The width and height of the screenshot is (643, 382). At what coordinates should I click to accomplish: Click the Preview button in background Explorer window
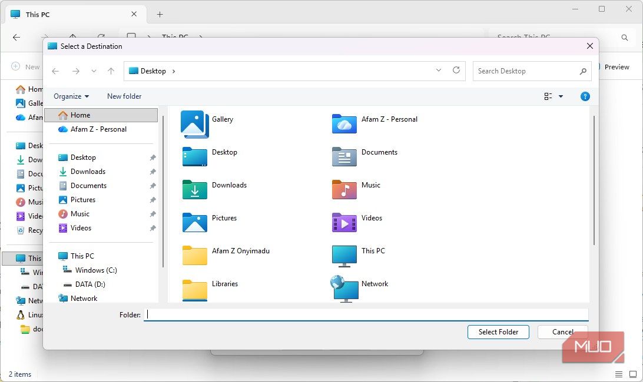(617, 67)
